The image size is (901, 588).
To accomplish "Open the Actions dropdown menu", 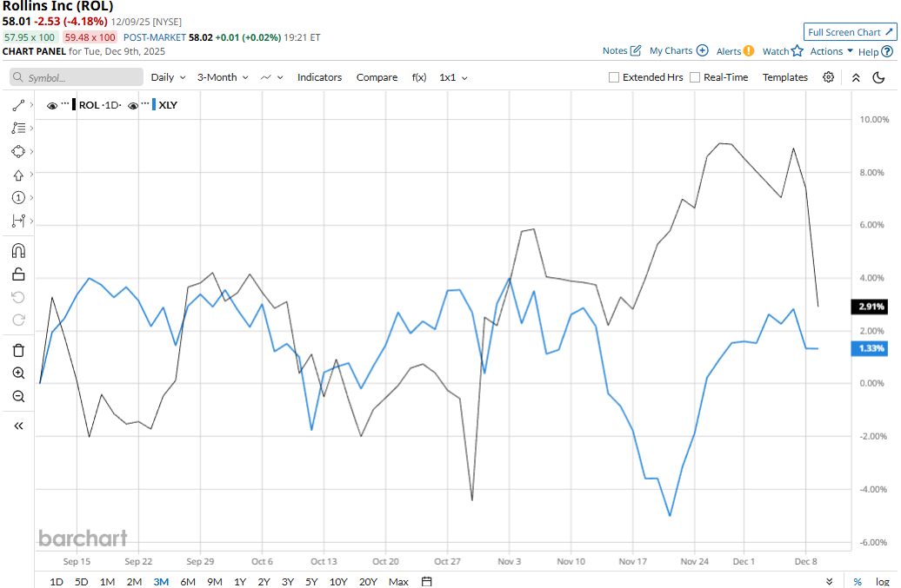I will point(831,51).
